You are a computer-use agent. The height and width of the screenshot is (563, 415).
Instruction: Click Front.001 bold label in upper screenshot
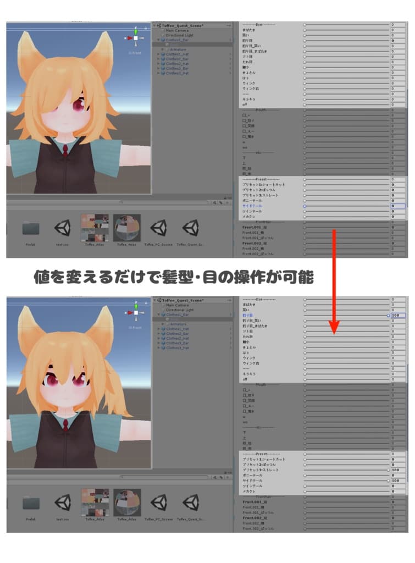click(254, 227)
